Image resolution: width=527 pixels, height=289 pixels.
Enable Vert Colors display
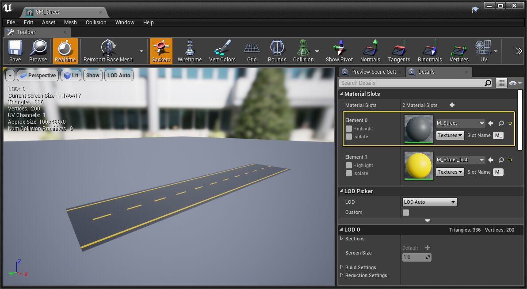(x=222, y=51)
